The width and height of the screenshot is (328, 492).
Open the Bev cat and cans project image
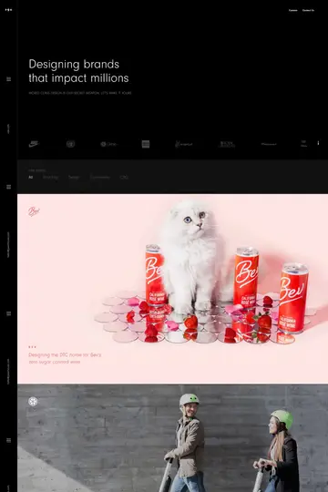tap(172, 289)
